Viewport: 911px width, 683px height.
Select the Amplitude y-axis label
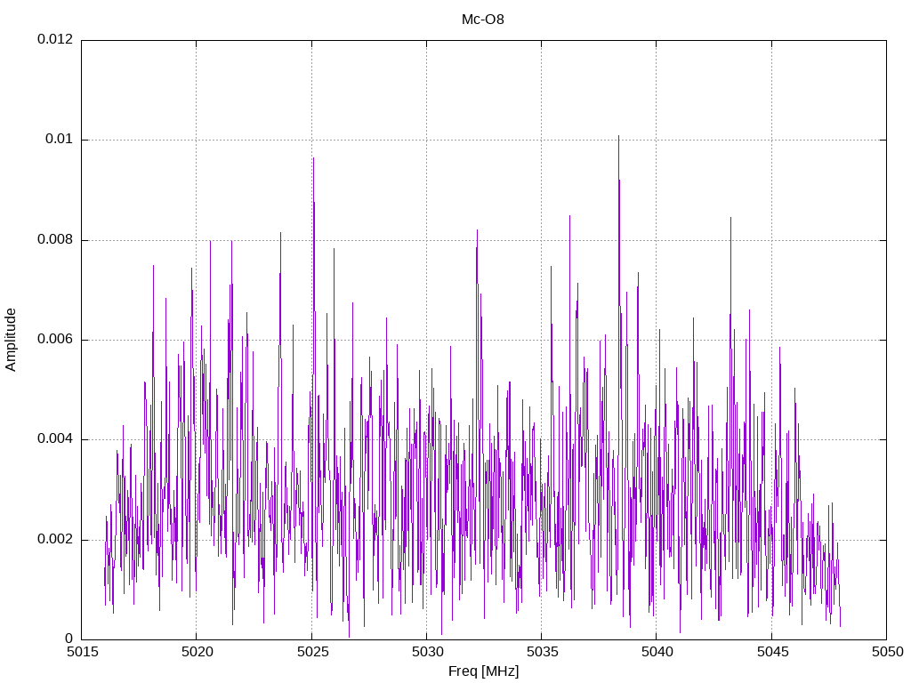click(11, 340)
